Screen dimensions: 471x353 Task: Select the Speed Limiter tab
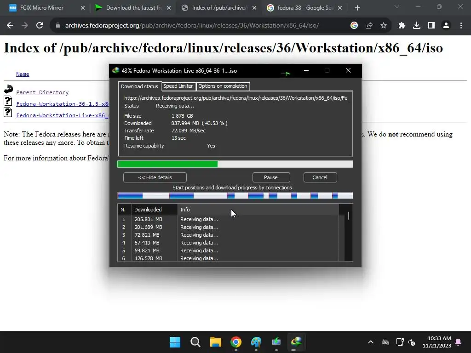click(x=178, y=86)
